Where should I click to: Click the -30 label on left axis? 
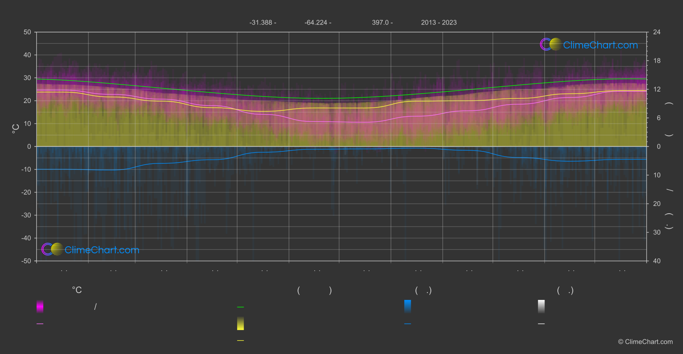click(26, 215)
